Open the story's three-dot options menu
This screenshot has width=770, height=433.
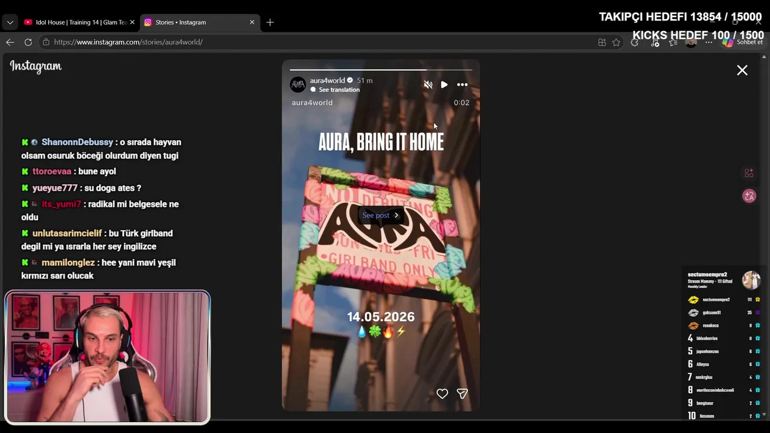pos(462,85)
